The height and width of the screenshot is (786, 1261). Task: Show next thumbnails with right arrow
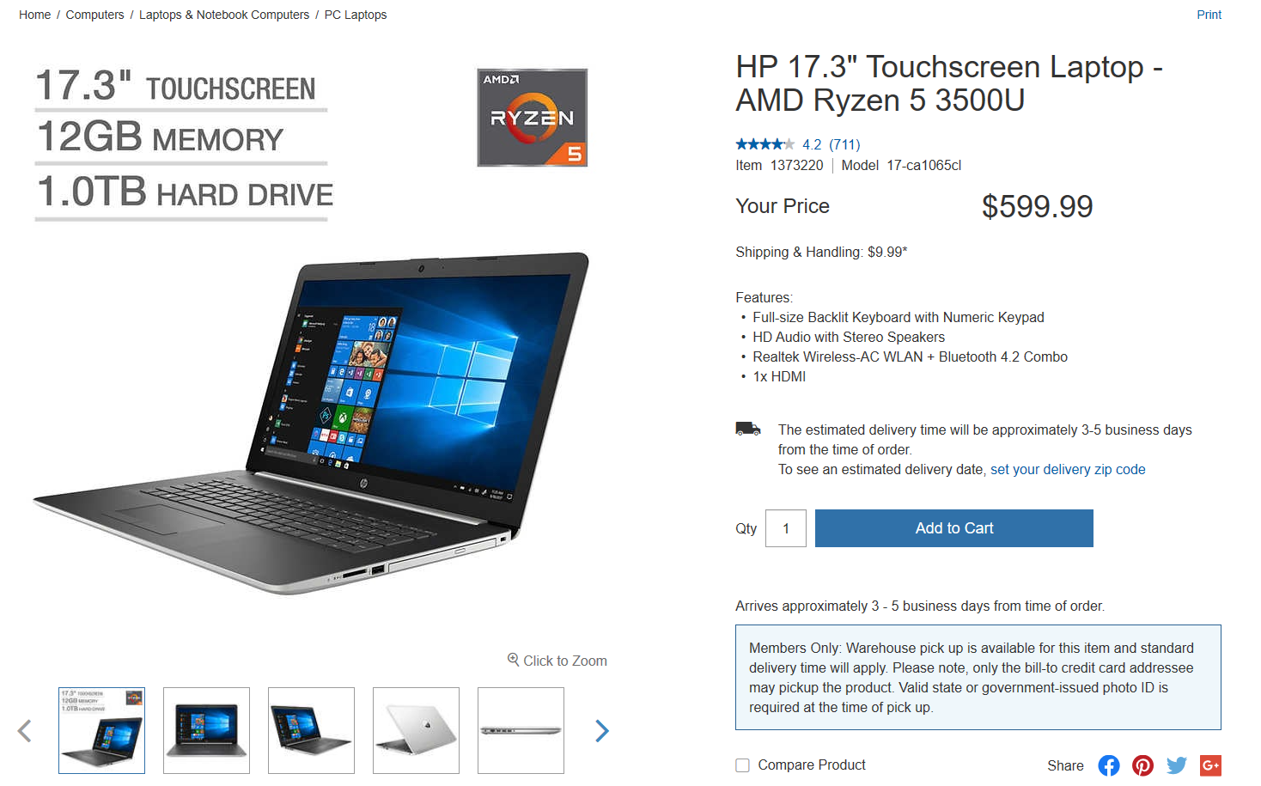[602, 731]
